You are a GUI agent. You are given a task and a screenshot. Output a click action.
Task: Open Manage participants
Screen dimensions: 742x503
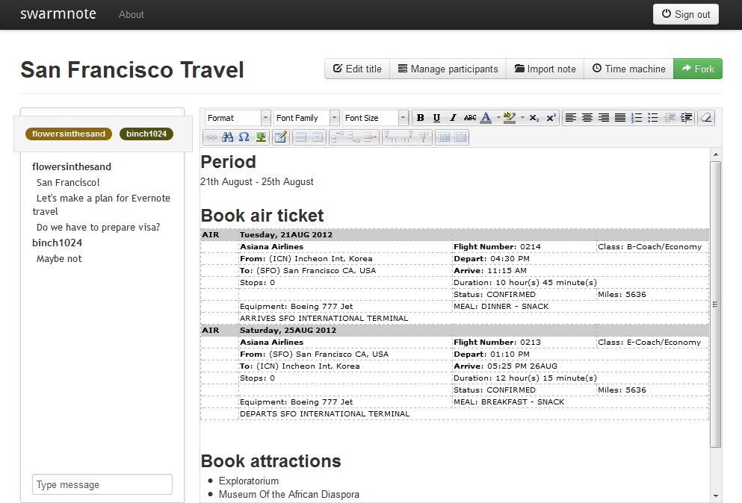pos(448,69)
